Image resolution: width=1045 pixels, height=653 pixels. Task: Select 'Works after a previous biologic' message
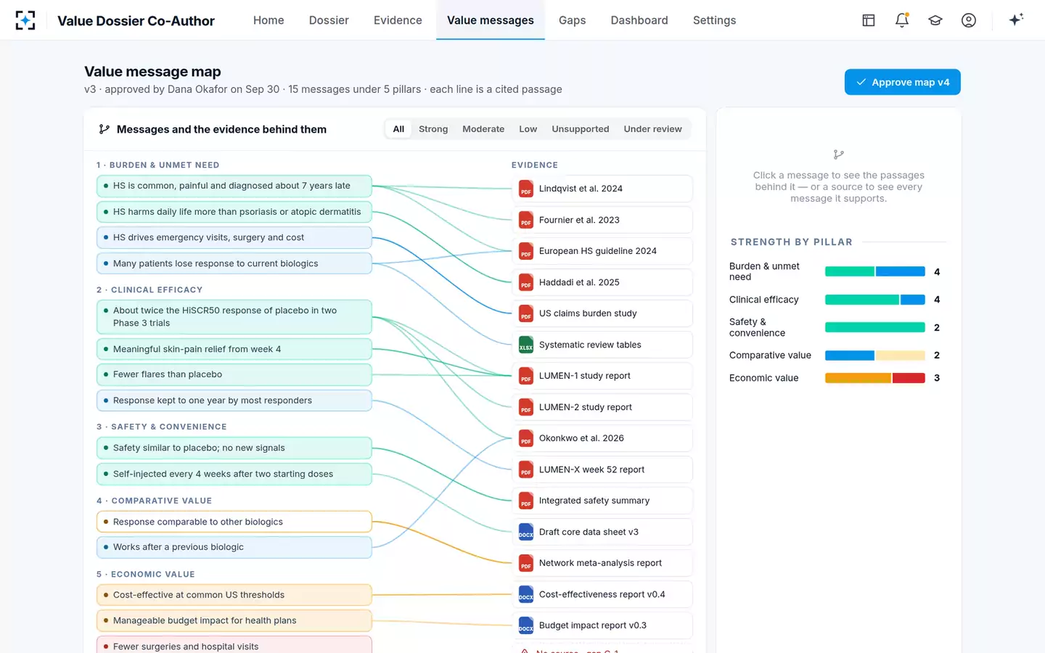click(234, 547)
